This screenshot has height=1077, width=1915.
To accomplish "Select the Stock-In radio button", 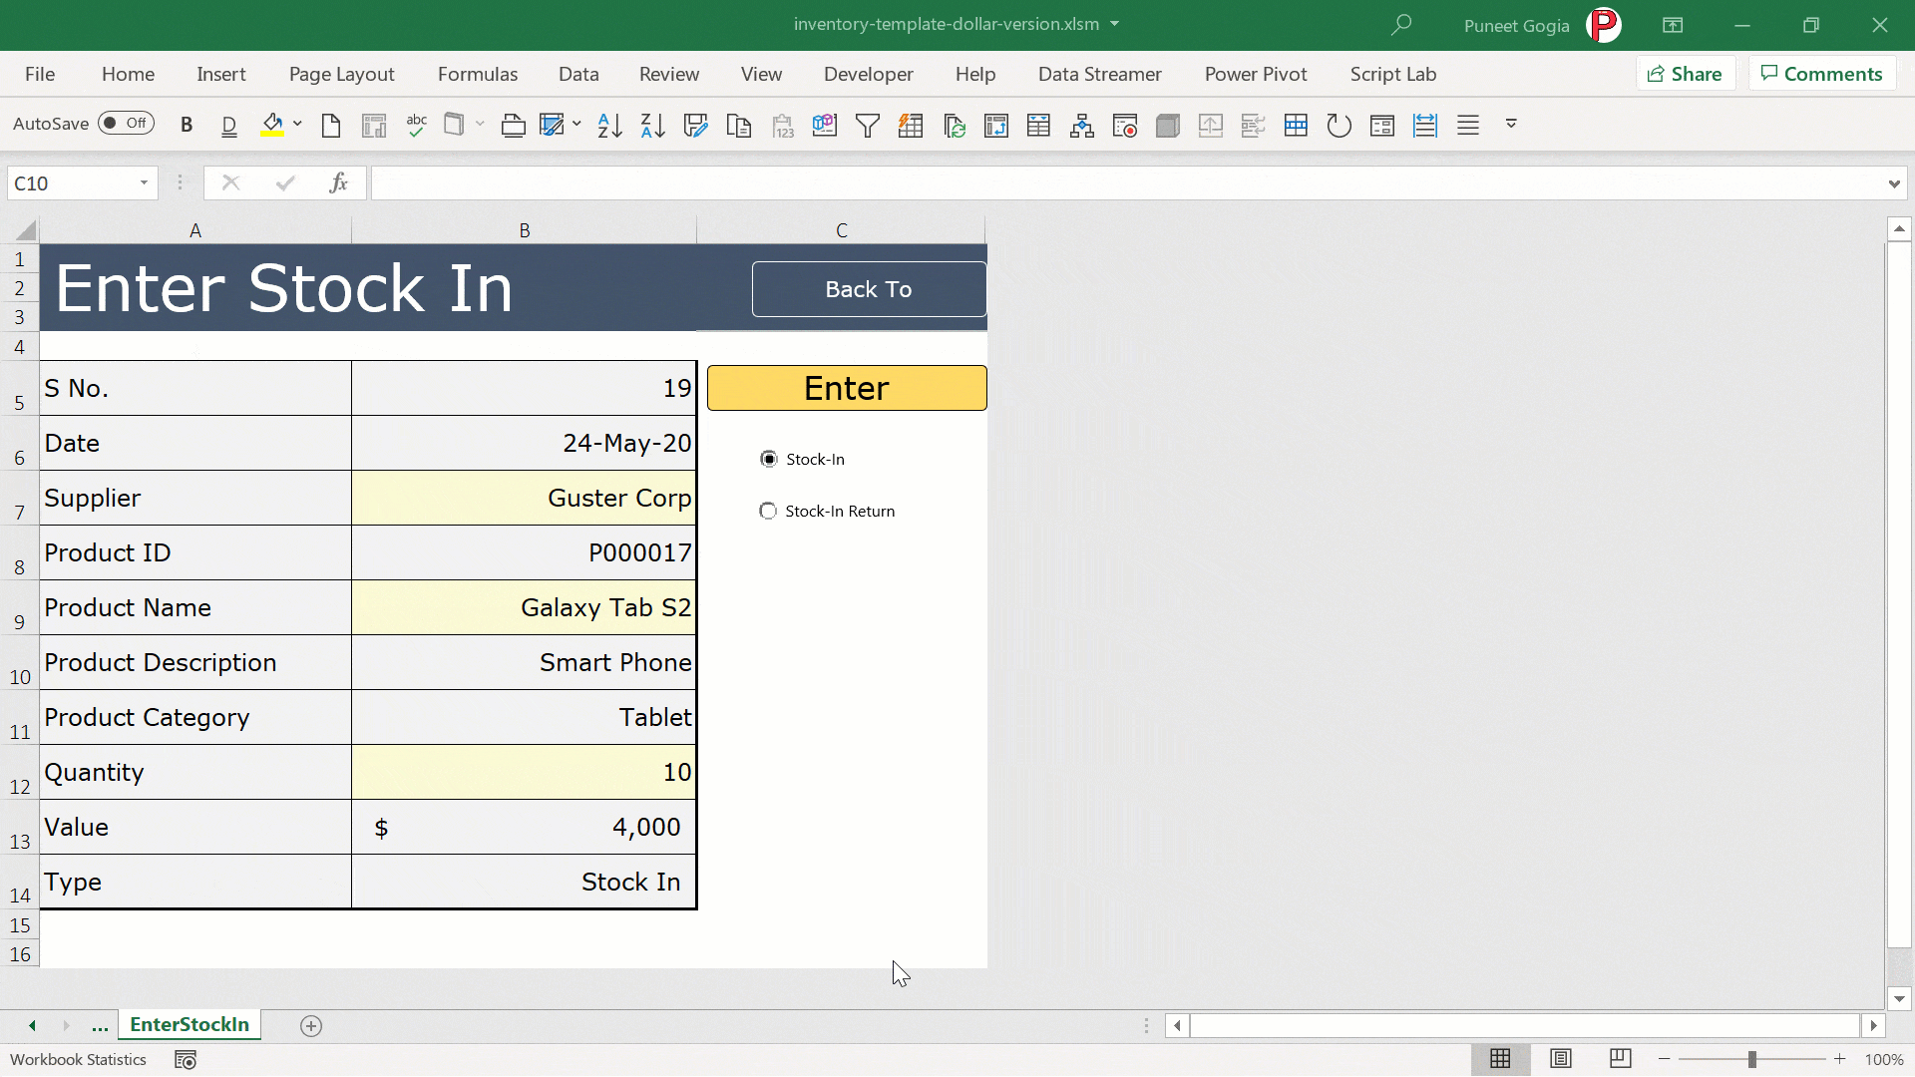I will (767, 458).
